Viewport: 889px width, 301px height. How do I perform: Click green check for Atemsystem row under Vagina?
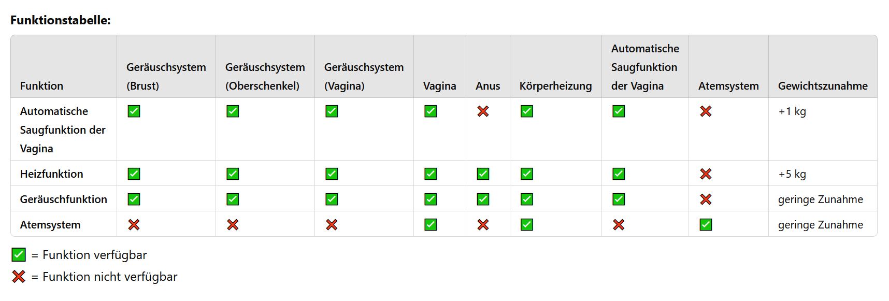[x=431, y=225]
